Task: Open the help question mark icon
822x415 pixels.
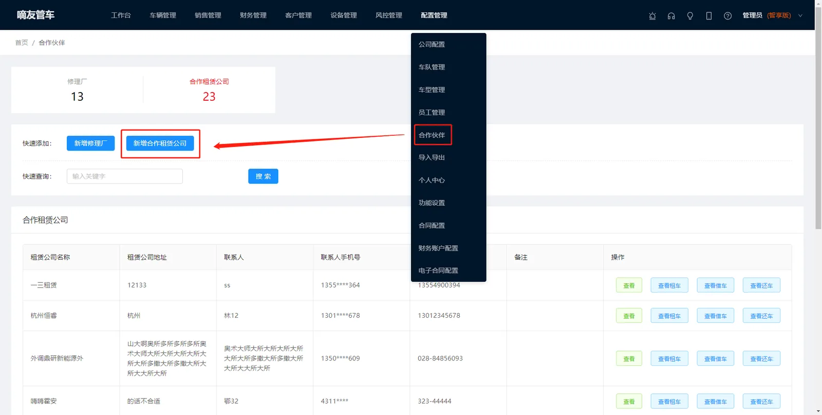Action: (727, 15)
